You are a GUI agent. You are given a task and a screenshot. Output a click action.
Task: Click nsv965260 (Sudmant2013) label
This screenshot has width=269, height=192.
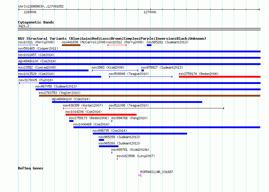[119, 143]
